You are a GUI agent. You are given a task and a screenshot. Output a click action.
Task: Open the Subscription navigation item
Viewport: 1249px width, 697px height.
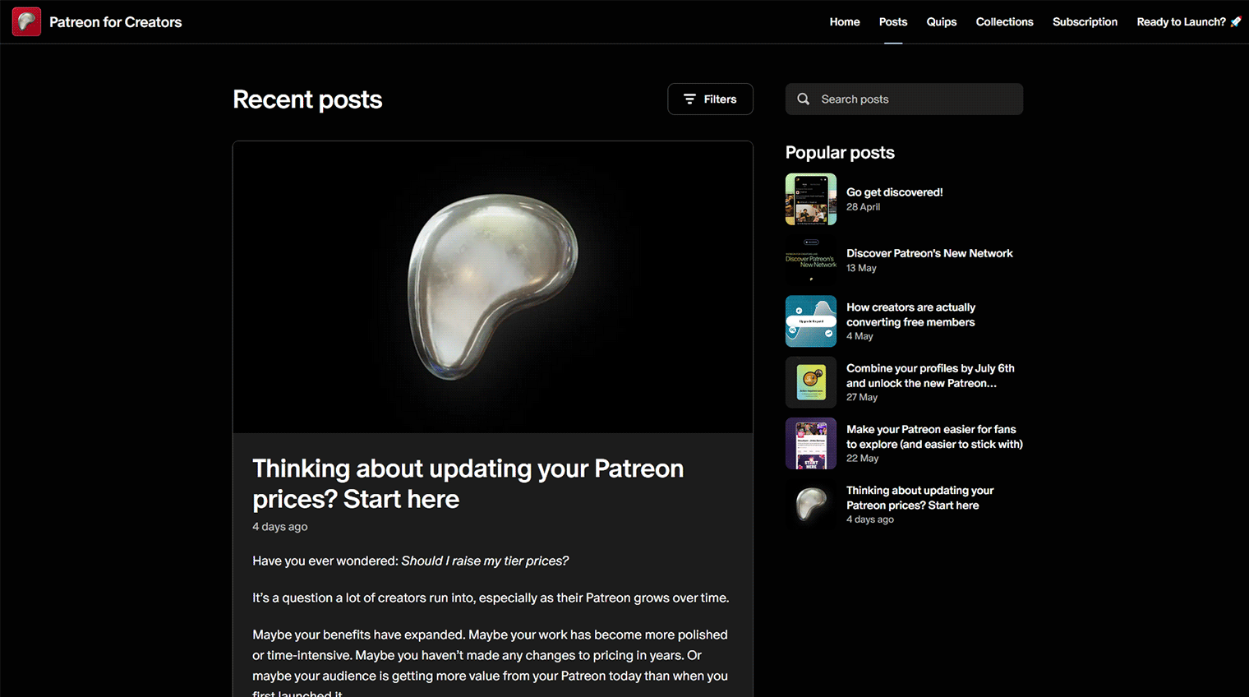[x=1085, y=22]
